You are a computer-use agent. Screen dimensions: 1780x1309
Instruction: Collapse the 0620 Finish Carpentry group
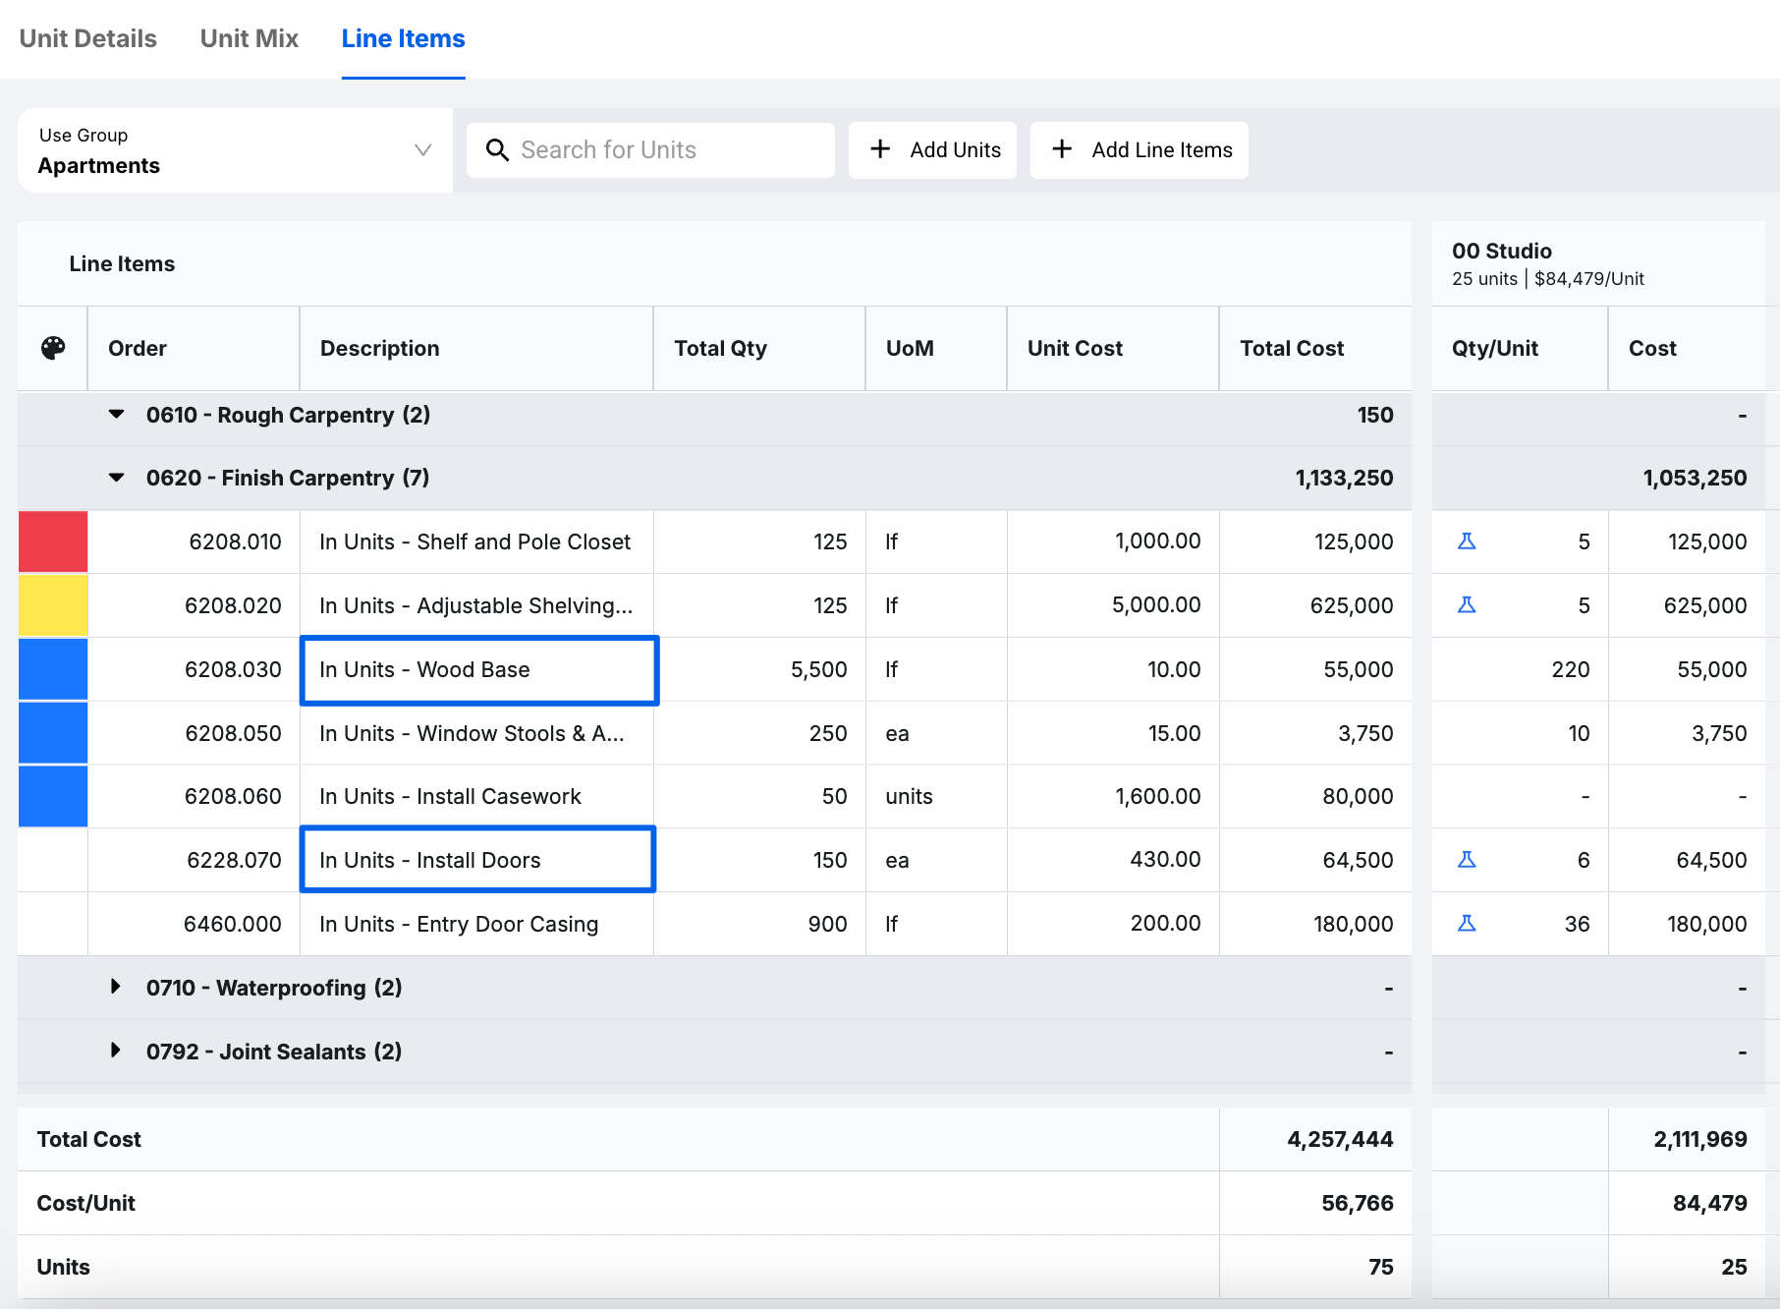pyautogui.click(x=117, y=478)
